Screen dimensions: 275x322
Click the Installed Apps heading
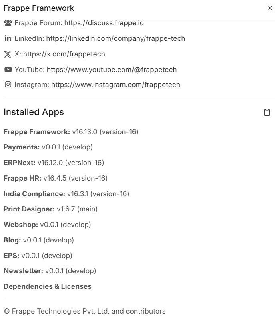(34, 112)
